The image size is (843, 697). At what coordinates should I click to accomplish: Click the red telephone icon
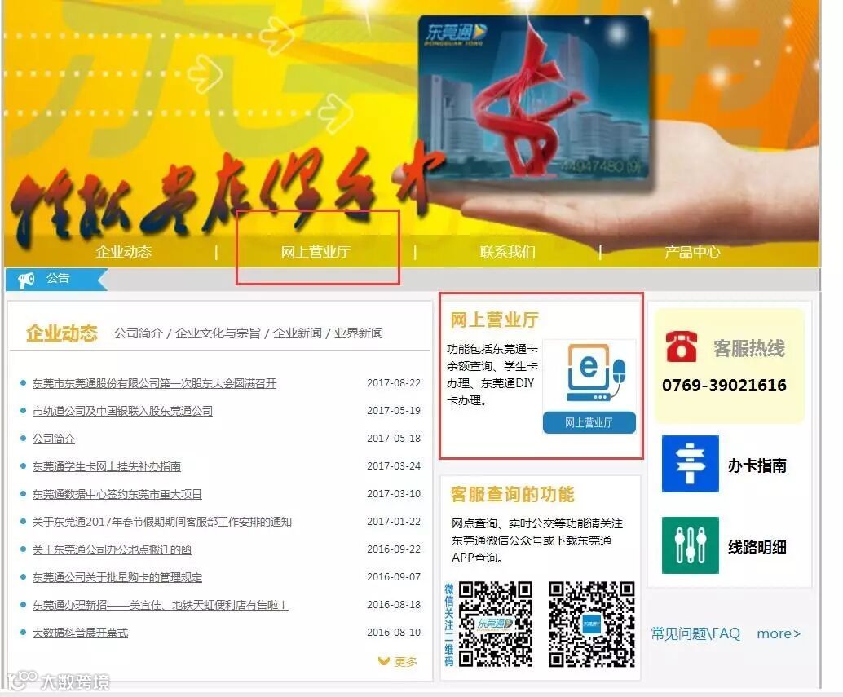point(682,346)
